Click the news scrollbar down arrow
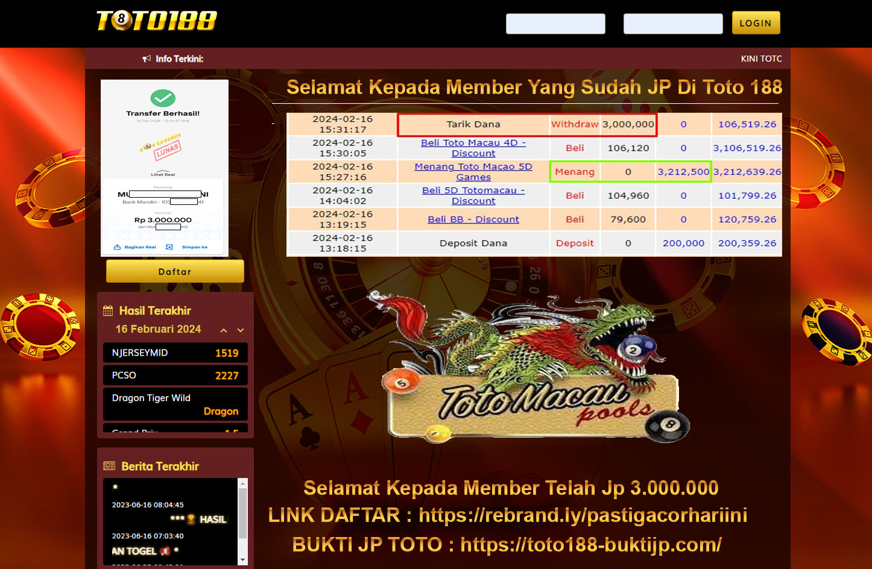 coord(243,560)
